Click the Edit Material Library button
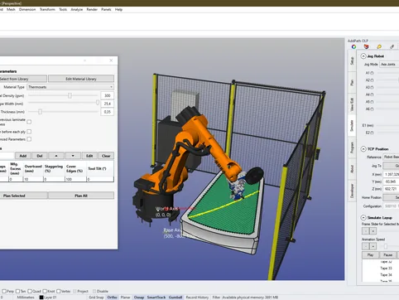The height and width of the screenshot is (300, 399). coord(81,79)
